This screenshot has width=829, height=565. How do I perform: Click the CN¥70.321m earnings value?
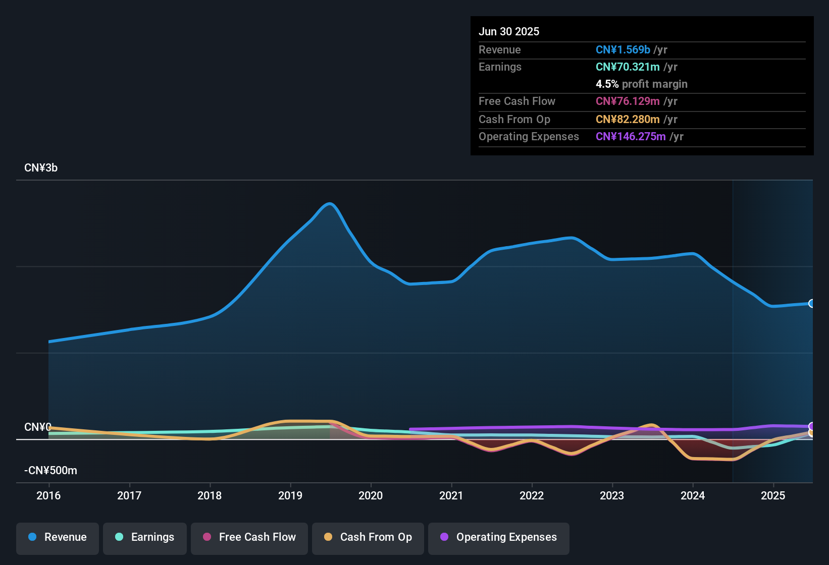pos(628,67)
